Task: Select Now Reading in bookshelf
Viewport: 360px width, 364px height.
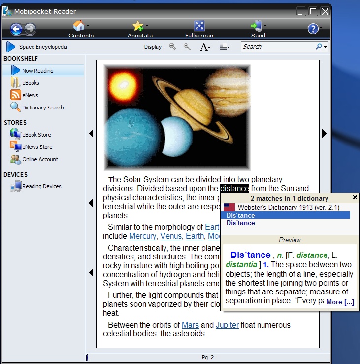Action: point(43,71)
